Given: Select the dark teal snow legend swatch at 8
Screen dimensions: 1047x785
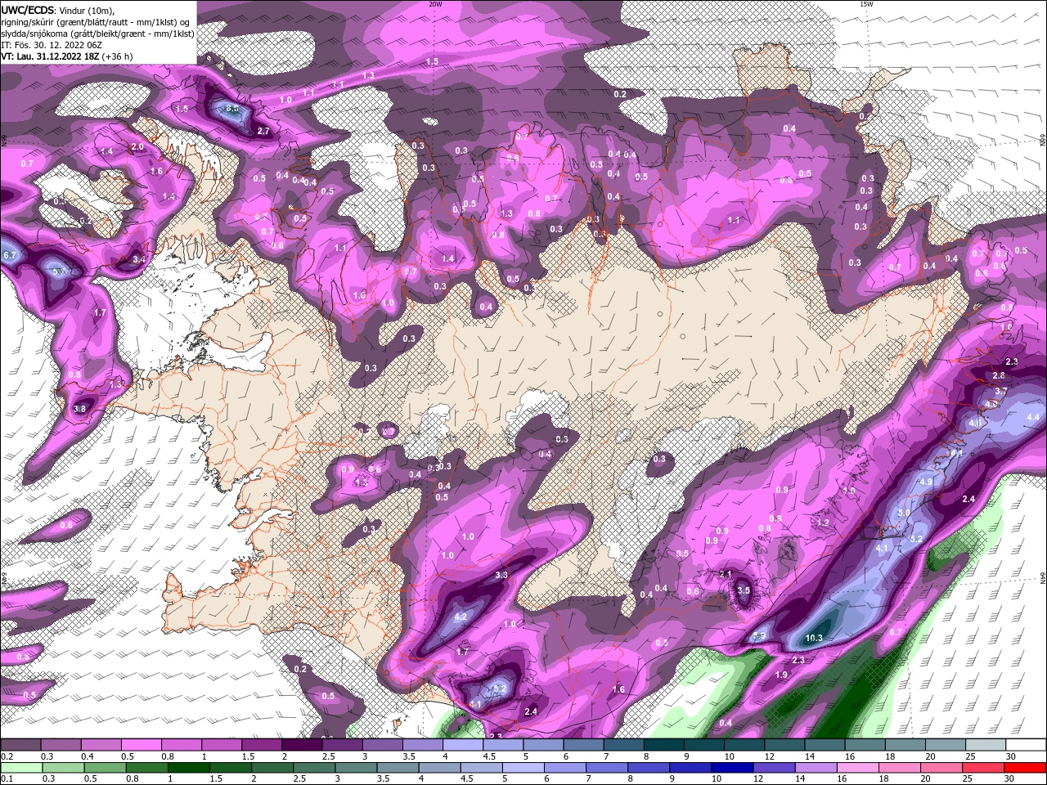Looking at the screenshot, I should (x=664, y=745).
